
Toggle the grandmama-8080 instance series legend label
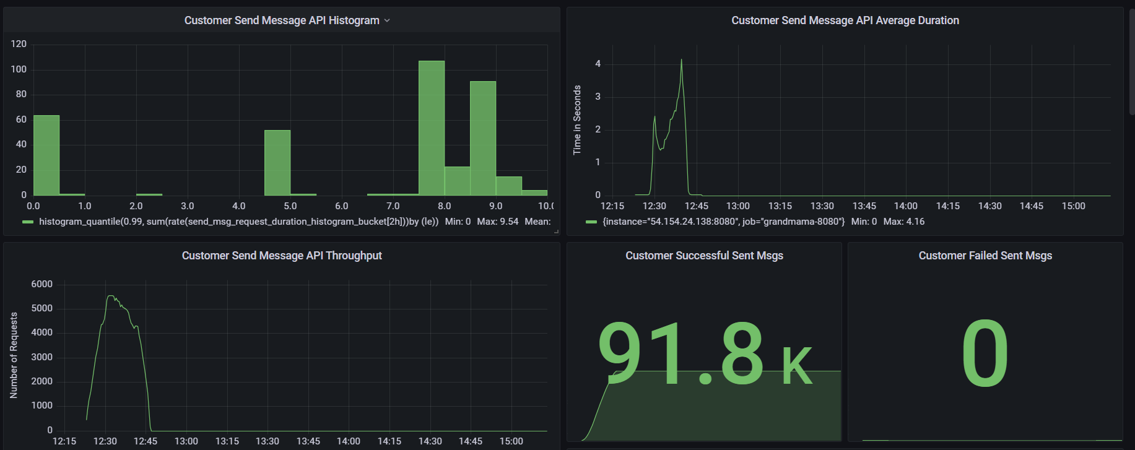point(723,222)
